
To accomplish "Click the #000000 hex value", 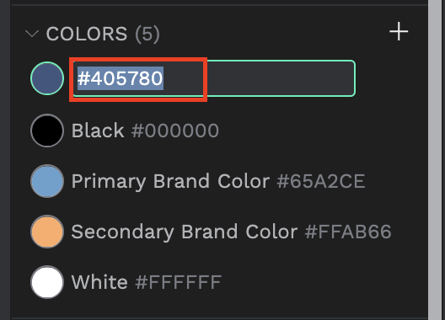I will (175, 131).
